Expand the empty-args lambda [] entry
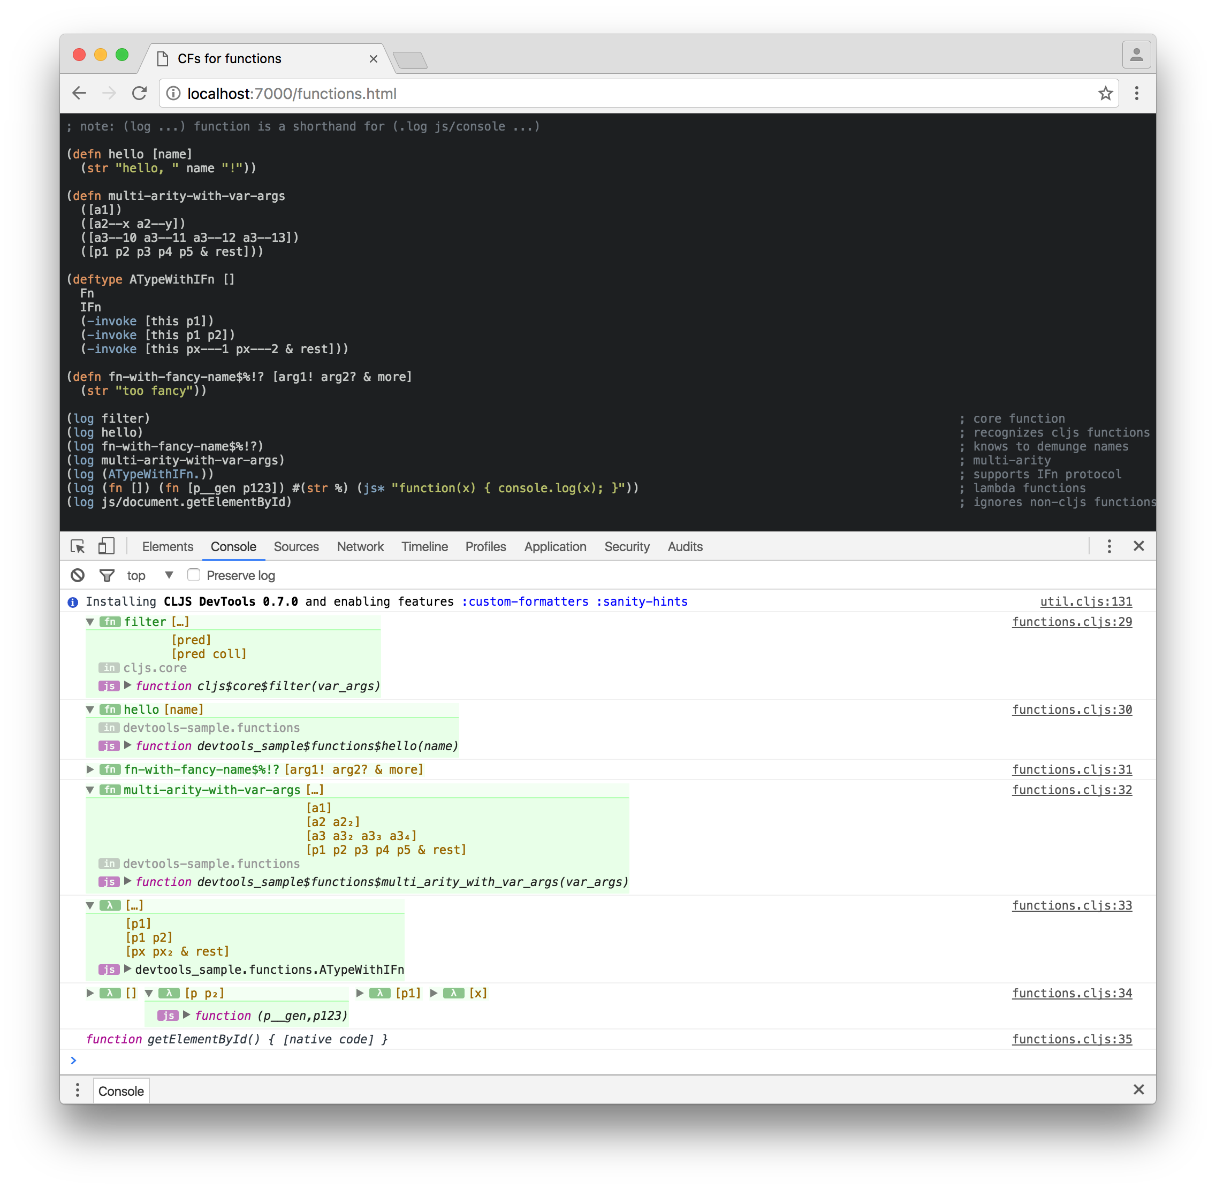 pos(90,993)
